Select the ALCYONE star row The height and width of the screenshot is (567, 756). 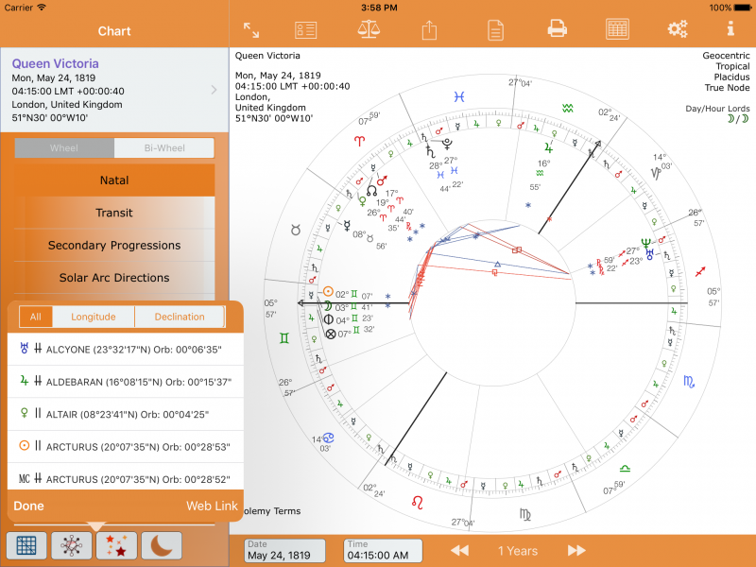125,349
